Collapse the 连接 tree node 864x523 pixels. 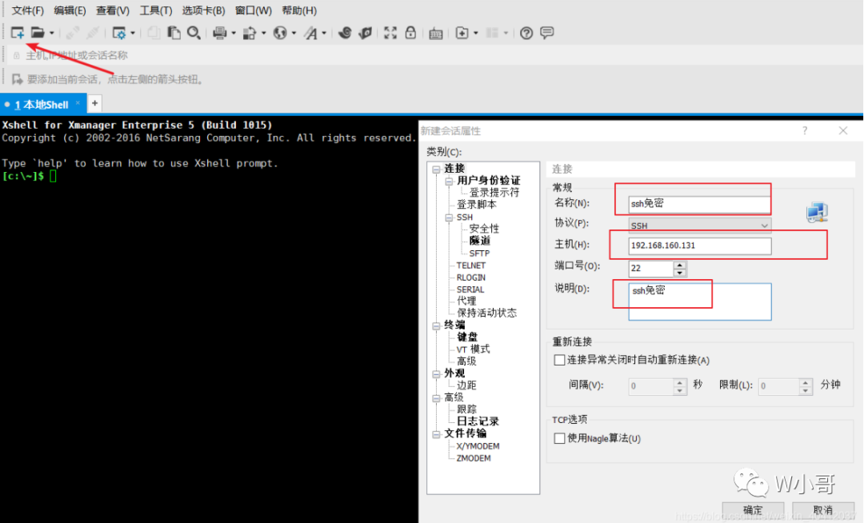pos(437,169)
